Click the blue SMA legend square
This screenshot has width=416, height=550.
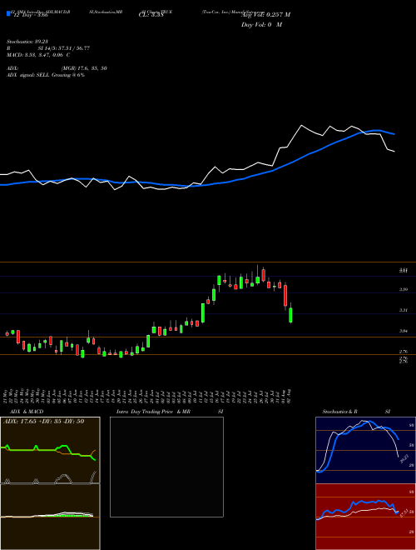pos(9,13)
